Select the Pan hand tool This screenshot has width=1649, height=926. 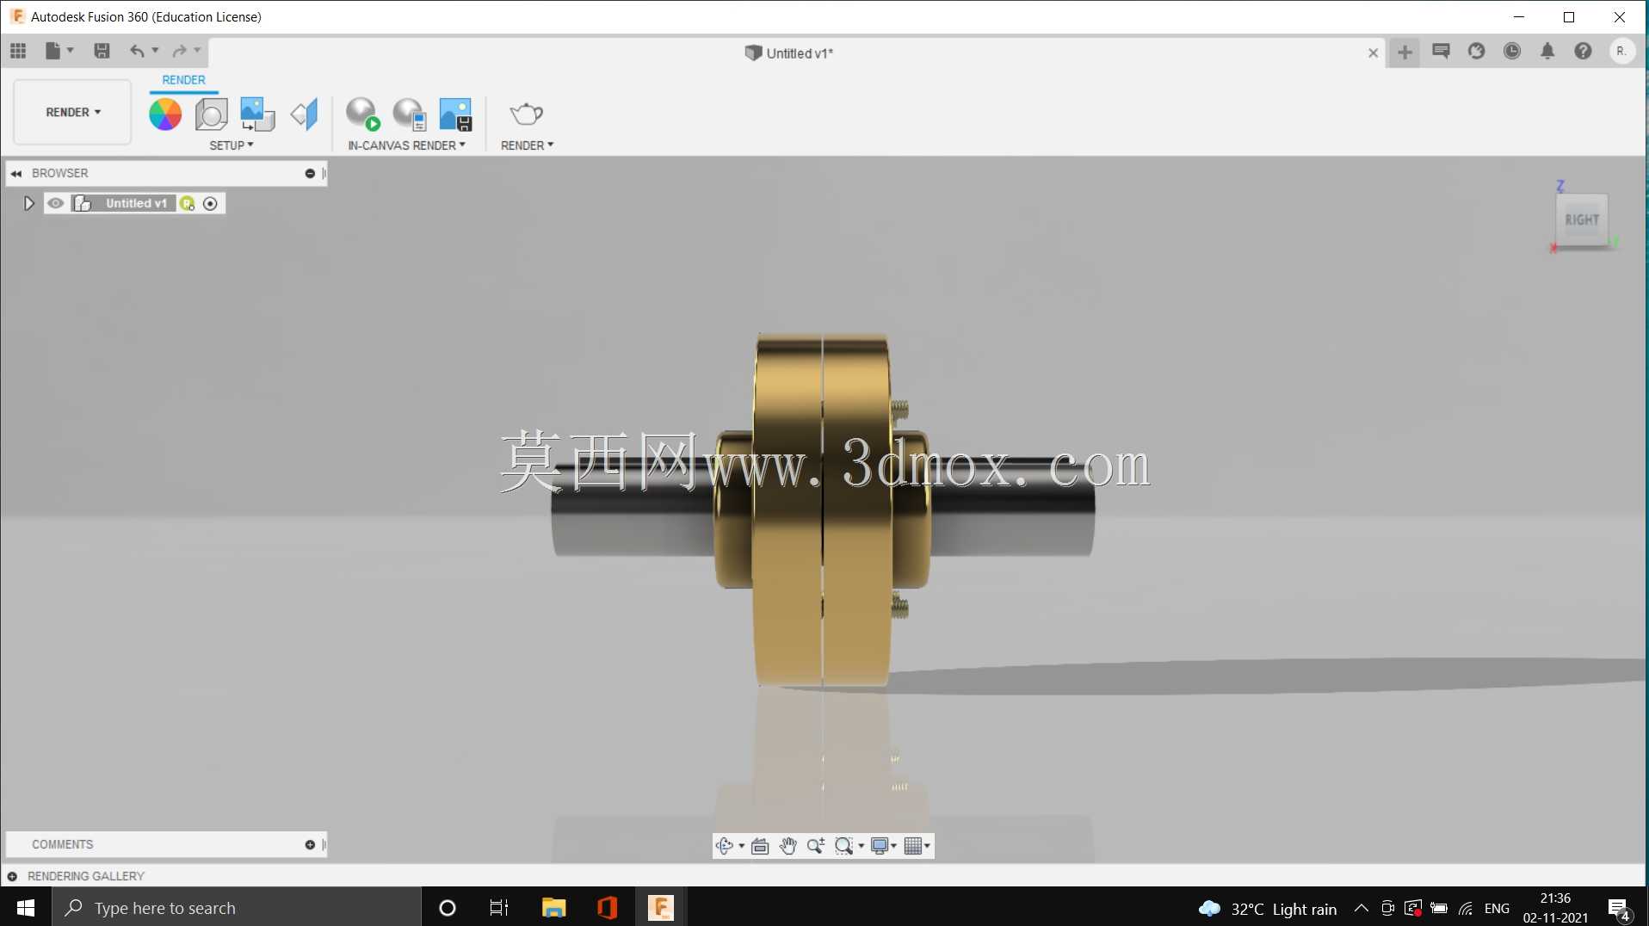point(787,846)
